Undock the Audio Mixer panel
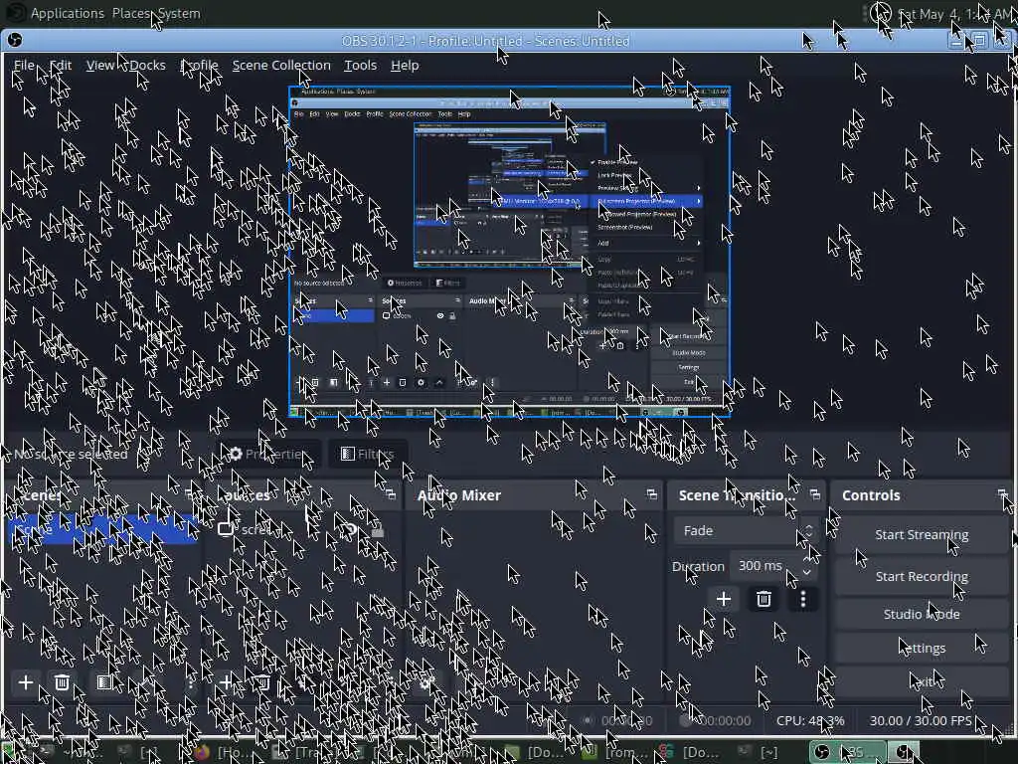 click(x=652, y=495)
